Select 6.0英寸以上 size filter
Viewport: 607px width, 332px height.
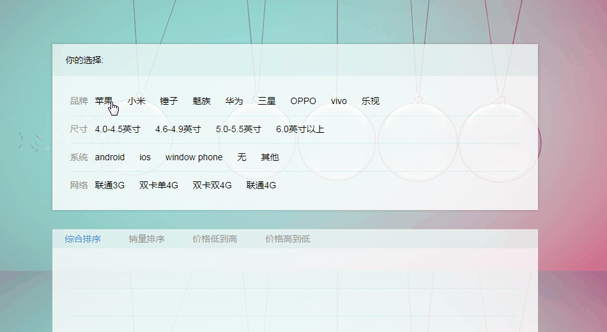coord(300,129)
